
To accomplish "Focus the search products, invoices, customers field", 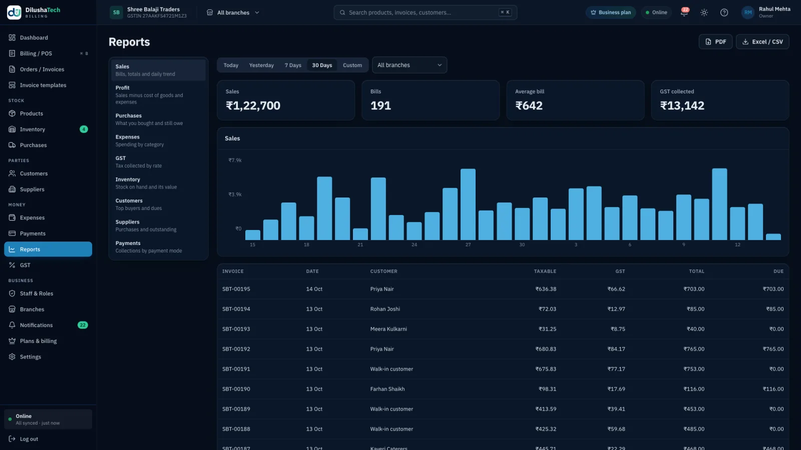I will click(x=426, y=12).
